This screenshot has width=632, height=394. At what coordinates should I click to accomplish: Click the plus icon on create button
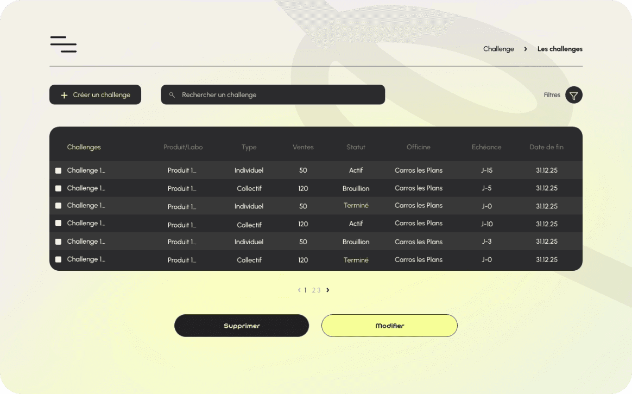pyautogui.click(x=64, y=95)
